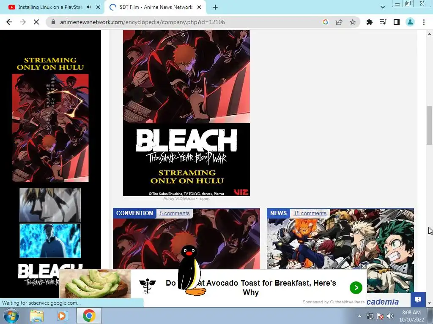
Task: Open the Google icon in address bar
Action: click(x=325, y=22)
